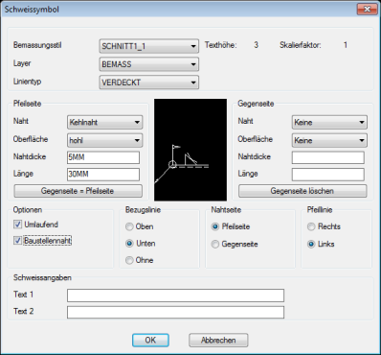Set Pfeillinie to Rechts

pos(311,226)
